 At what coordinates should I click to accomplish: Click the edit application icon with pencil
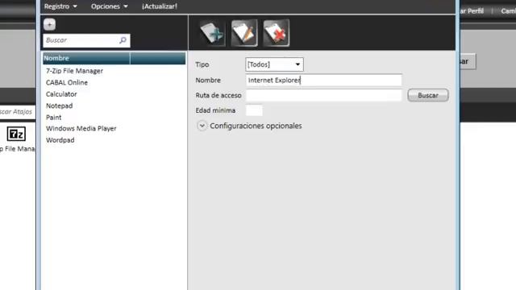(244, 33)
